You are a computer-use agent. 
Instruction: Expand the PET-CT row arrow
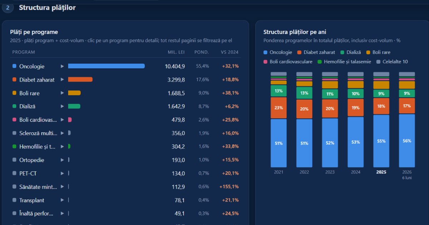coord(62,173)
